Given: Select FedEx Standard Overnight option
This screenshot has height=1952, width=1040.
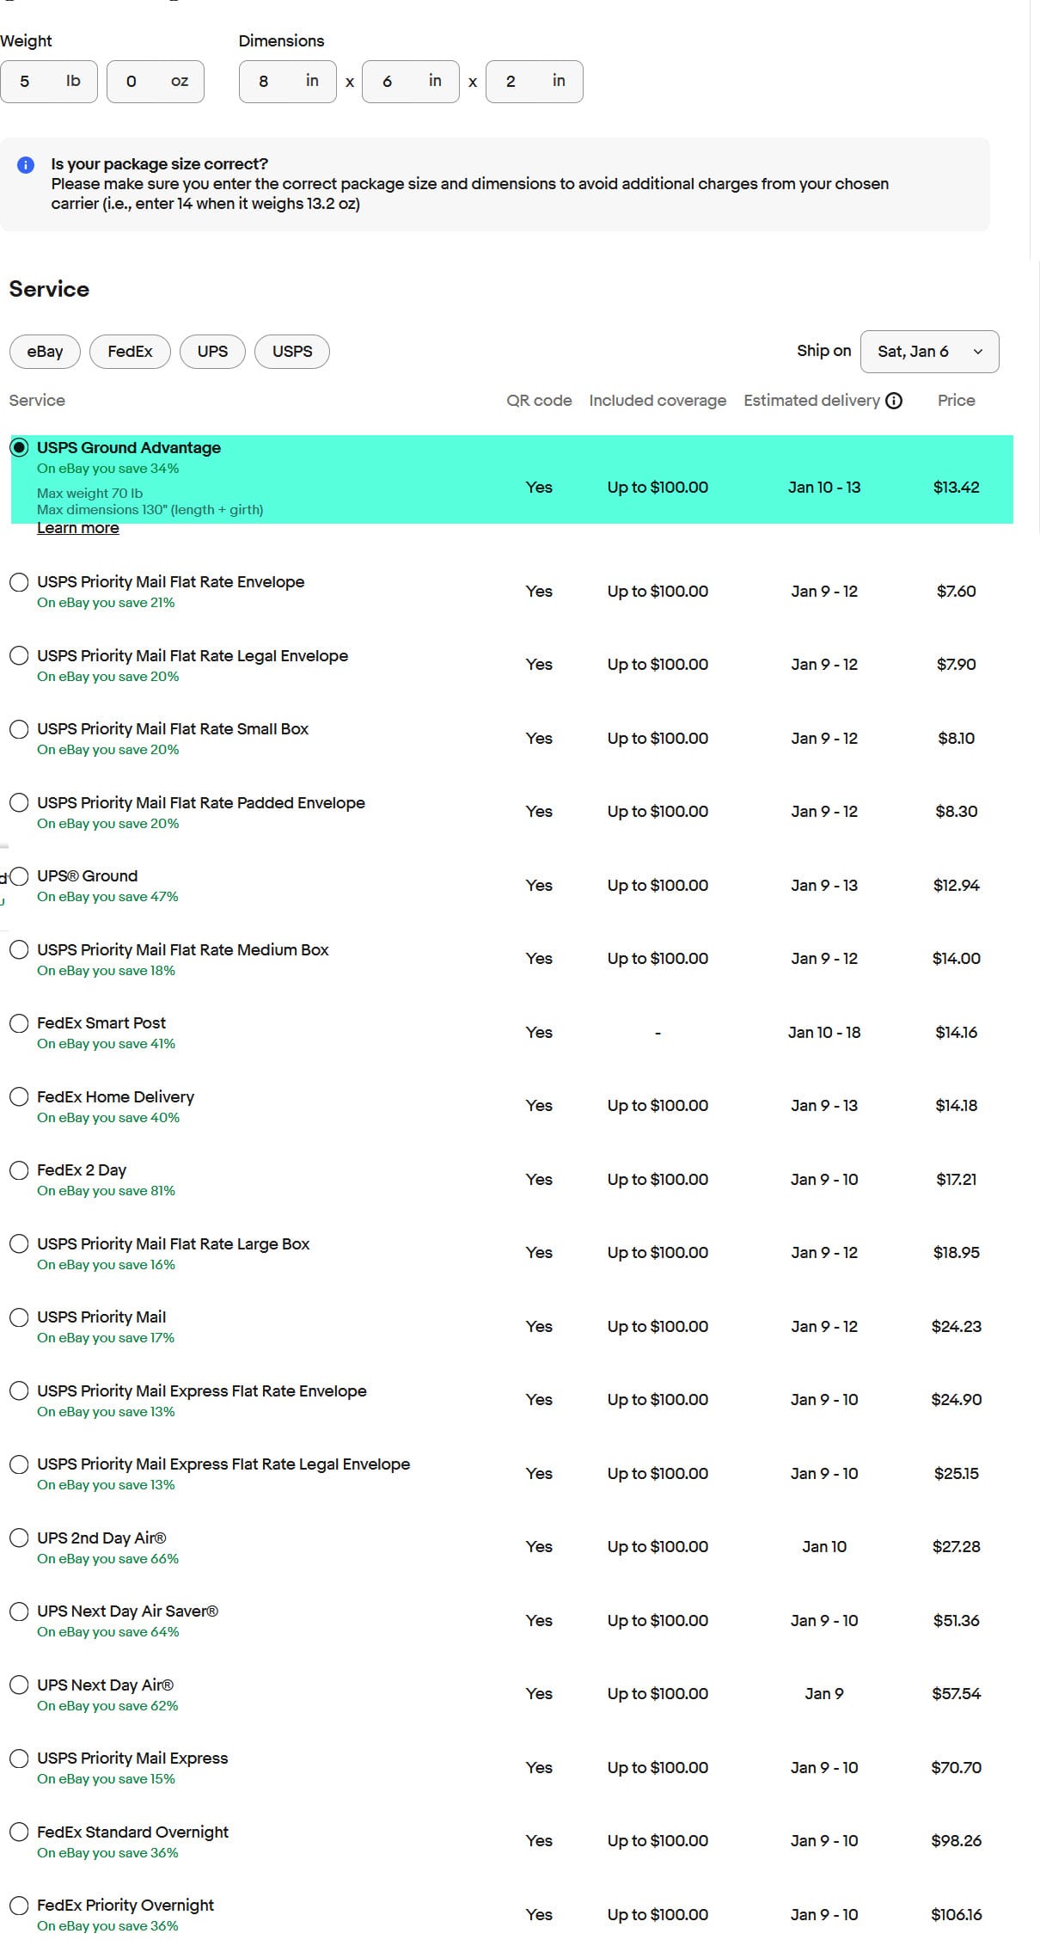Looking at the screenshot, I should click(x=19, y=1832).
